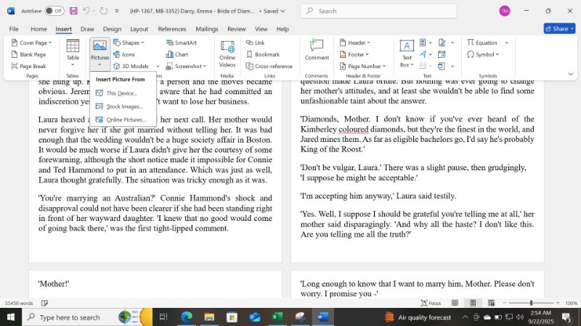The image size is (581, 326).
Task: Expand the Header dropdown
Action: click(x=357, y=43)
